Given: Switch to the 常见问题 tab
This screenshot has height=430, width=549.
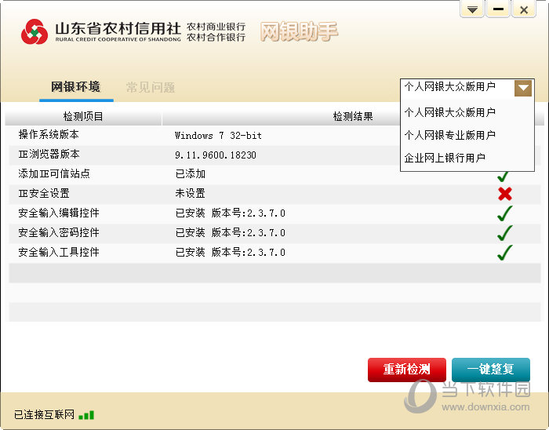Looking at the screenshot, I should [151, 87].
